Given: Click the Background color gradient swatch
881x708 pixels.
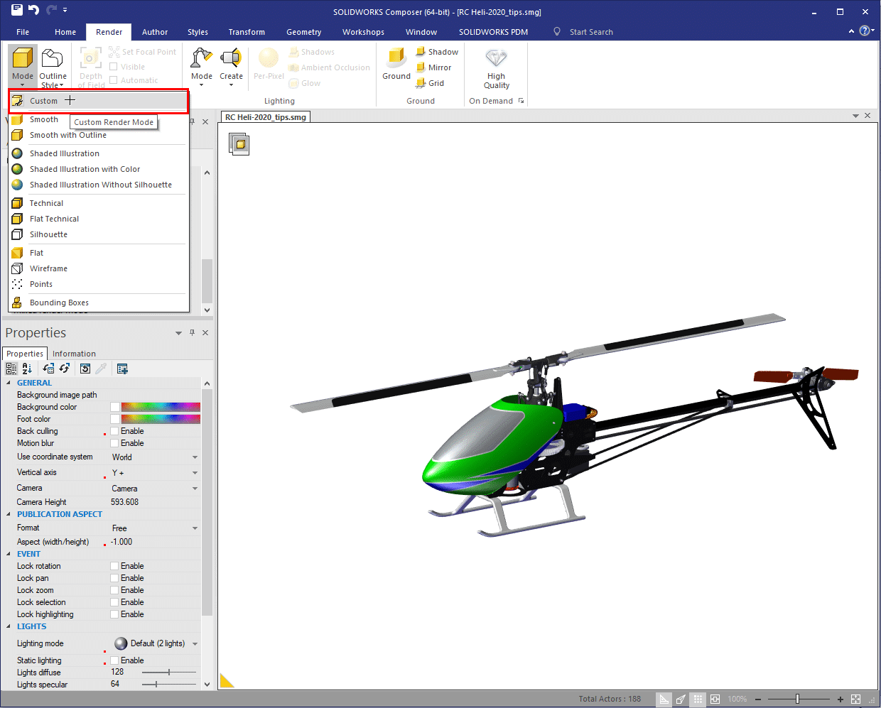Looking at the screenshot, I should click(161, 407).
